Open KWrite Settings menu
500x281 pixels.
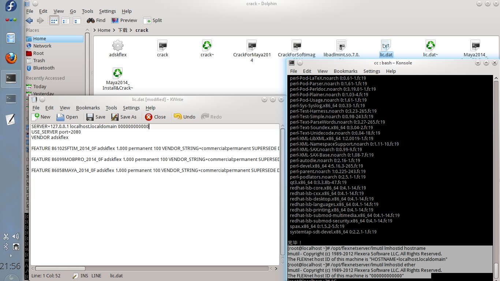(x=131, y=108)
